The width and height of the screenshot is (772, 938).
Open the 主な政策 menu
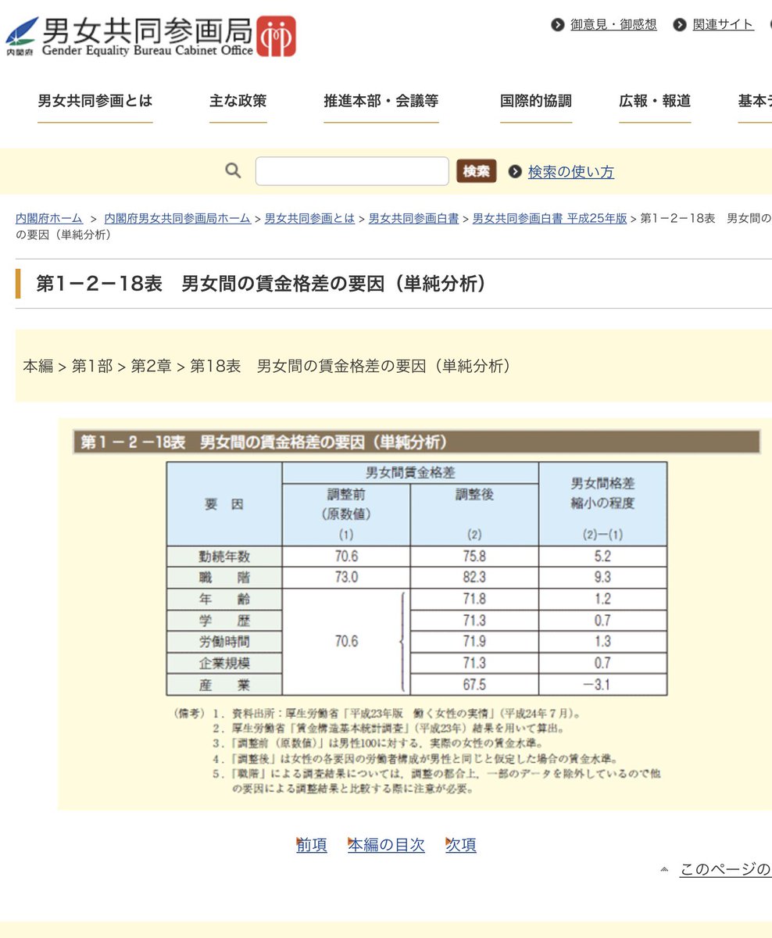point(238,101)
